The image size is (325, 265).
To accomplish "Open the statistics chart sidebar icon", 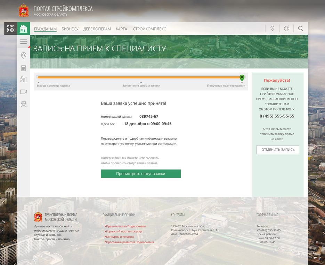I will 23,79.
